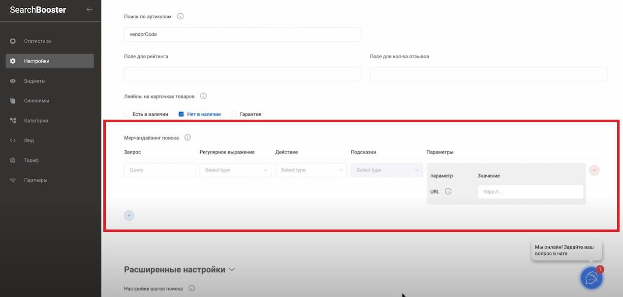Screen dimensions: 623x297
Task: Click the URL parameter info icon
Action: (x=448, y=192)
